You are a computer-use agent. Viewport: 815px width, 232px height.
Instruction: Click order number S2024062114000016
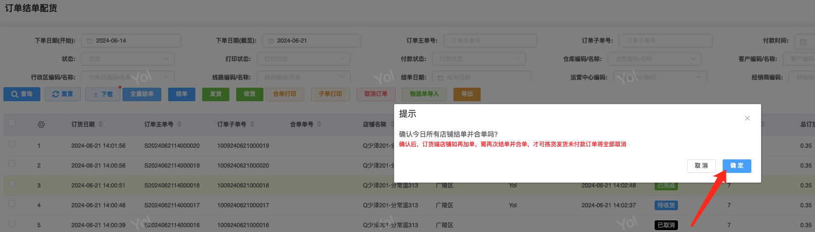pyautogui.click(x=172, y=225)
